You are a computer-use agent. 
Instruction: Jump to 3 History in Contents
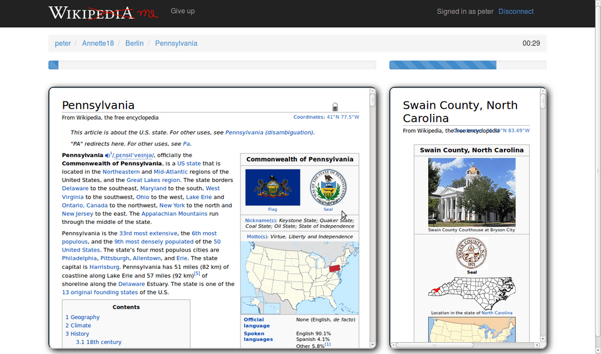pos(77,334)
